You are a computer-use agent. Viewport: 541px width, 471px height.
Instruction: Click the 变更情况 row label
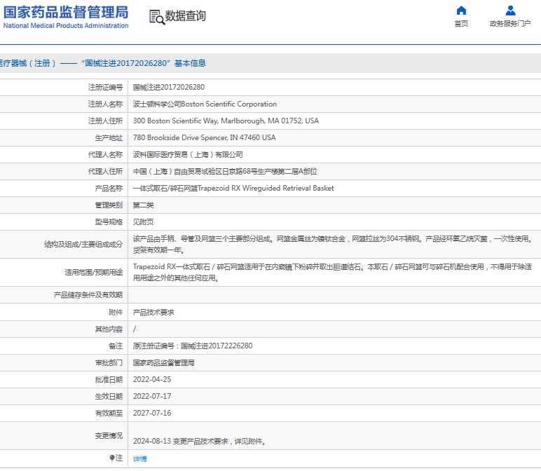109,436
